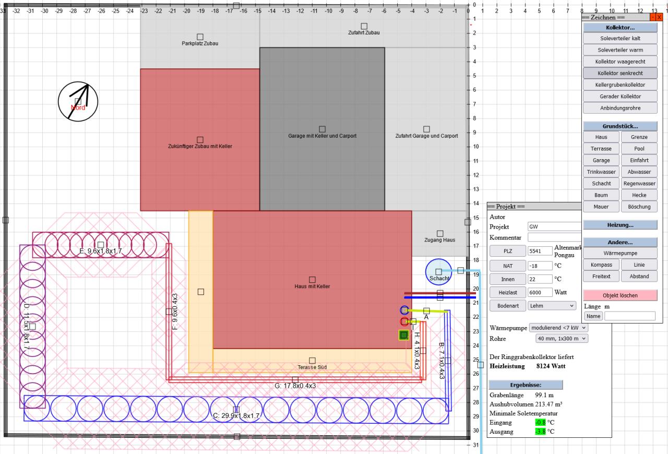Click Soleverteiler kalt button
This screenshot has width=668, height=454.
[x=620, y=39]
